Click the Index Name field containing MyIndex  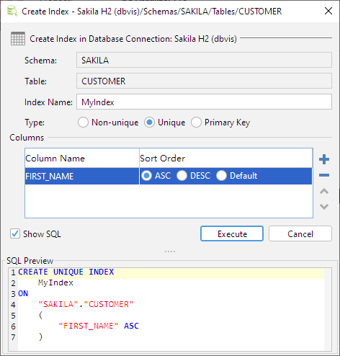[204, 102]
